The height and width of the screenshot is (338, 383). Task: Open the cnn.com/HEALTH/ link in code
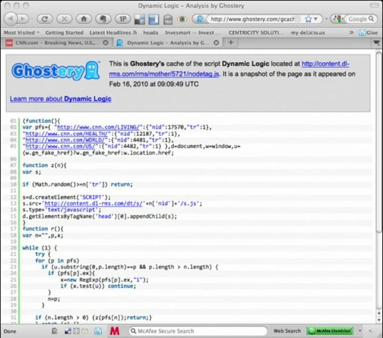coord(66,134)
